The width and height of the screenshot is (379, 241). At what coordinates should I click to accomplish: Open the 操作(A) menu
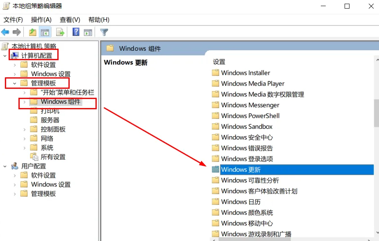click(41, 20)
